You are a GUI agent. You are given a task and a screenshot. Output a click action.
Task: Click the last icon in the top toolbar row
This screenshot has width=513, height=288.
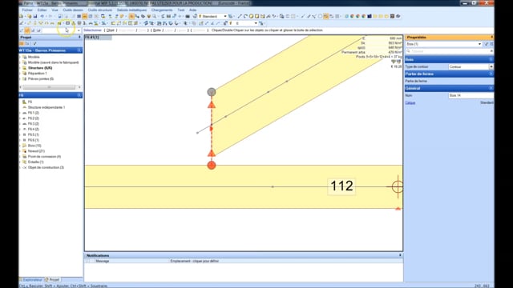tap(398, 16)
